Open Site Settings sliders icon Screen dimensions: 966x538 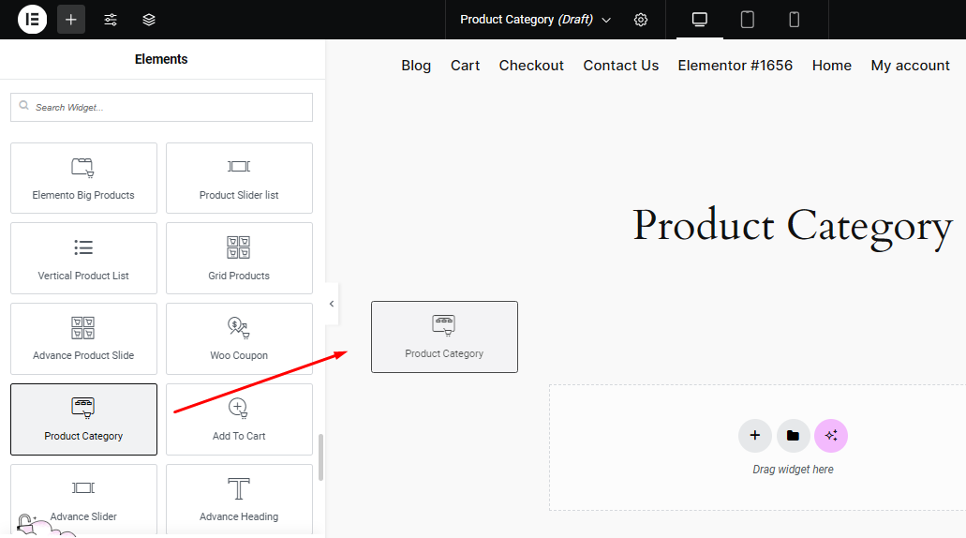(x=111, y=20)
